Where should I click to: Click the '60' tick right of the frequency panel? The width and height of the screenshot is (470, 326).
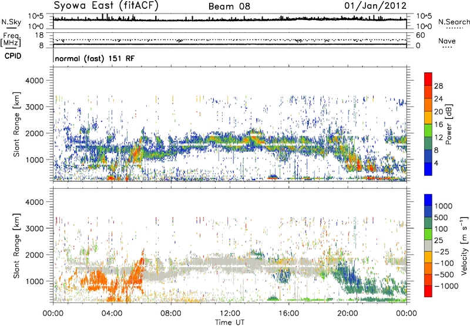pyautogui.click(x=420, y=35)
